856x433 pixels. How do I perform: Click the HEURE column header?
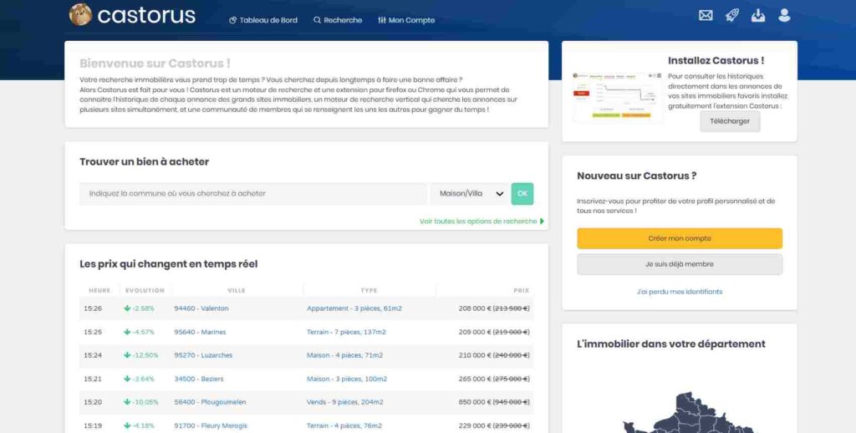(99, 291)
